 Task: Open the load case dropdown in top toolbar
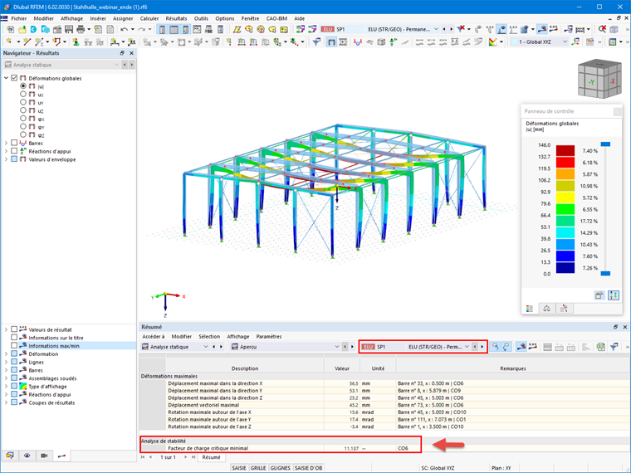pyautogui.click(x=436, y=29)
